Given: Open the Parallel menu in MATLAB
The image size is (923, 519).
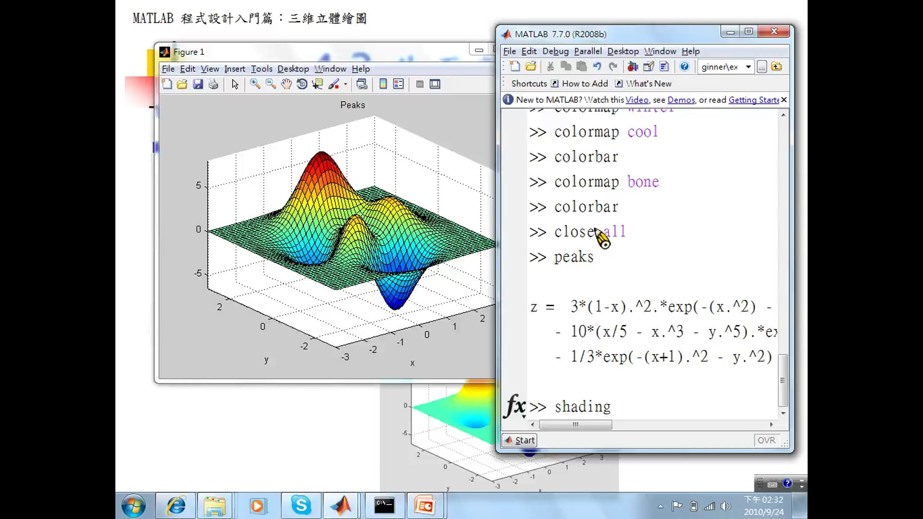Looking at the screenshot, I should pyautogui.click(x=587, y=51).
